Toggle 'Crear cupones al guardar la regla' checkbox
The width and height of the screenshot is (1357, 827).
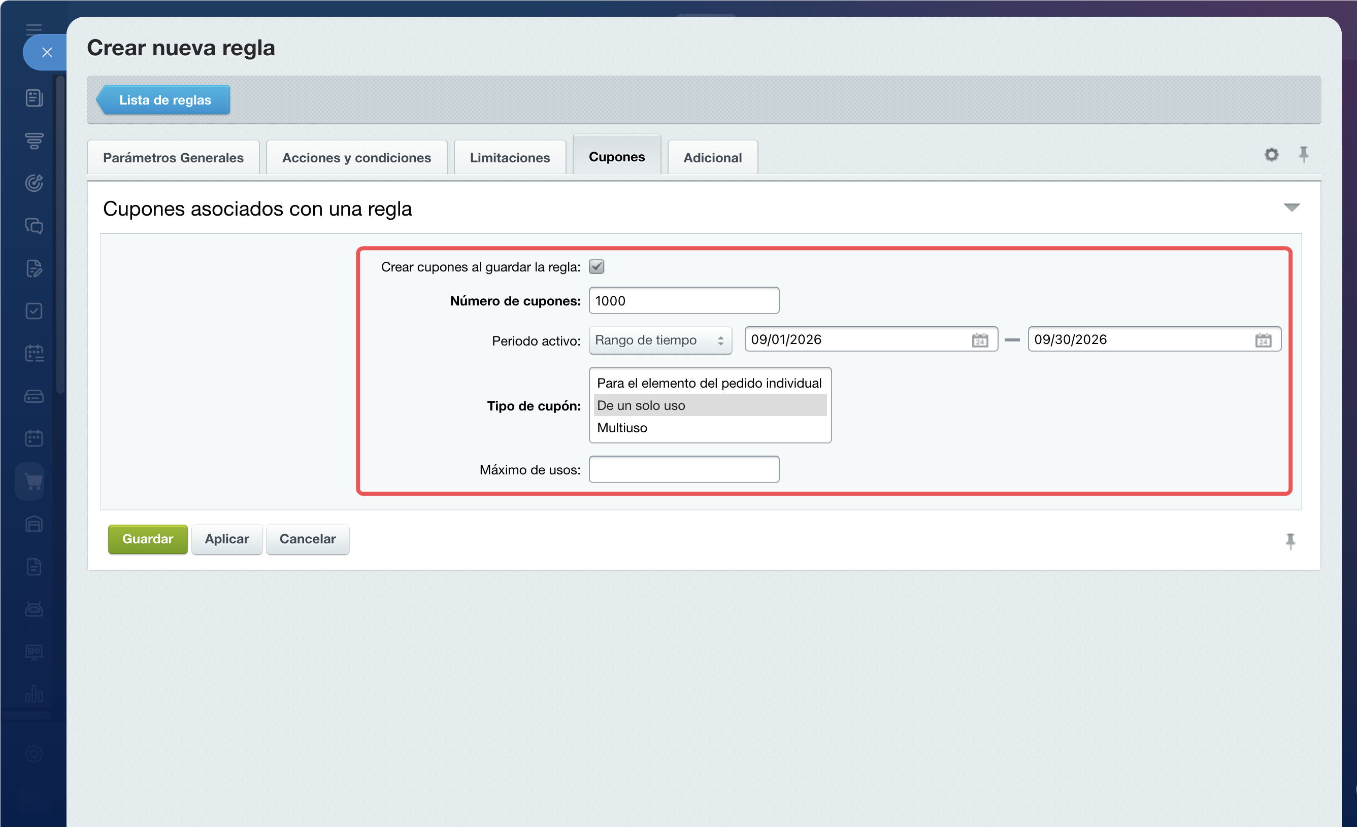pyautogui.click(x=597, y=267)
